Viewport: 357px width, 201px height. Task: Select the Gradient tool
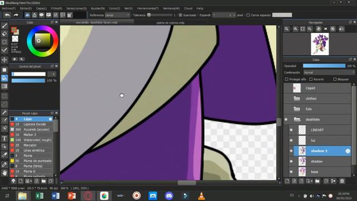coord(4,87)
